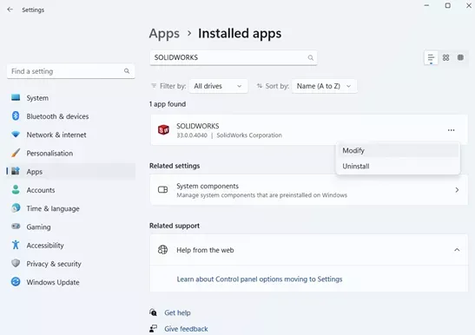
Task: Open Windows Update settings
Action: tap(70, 282)
